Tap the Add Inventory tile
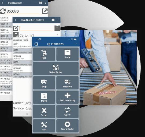Viewport: 145px width, 137px height. pos(68,97)
